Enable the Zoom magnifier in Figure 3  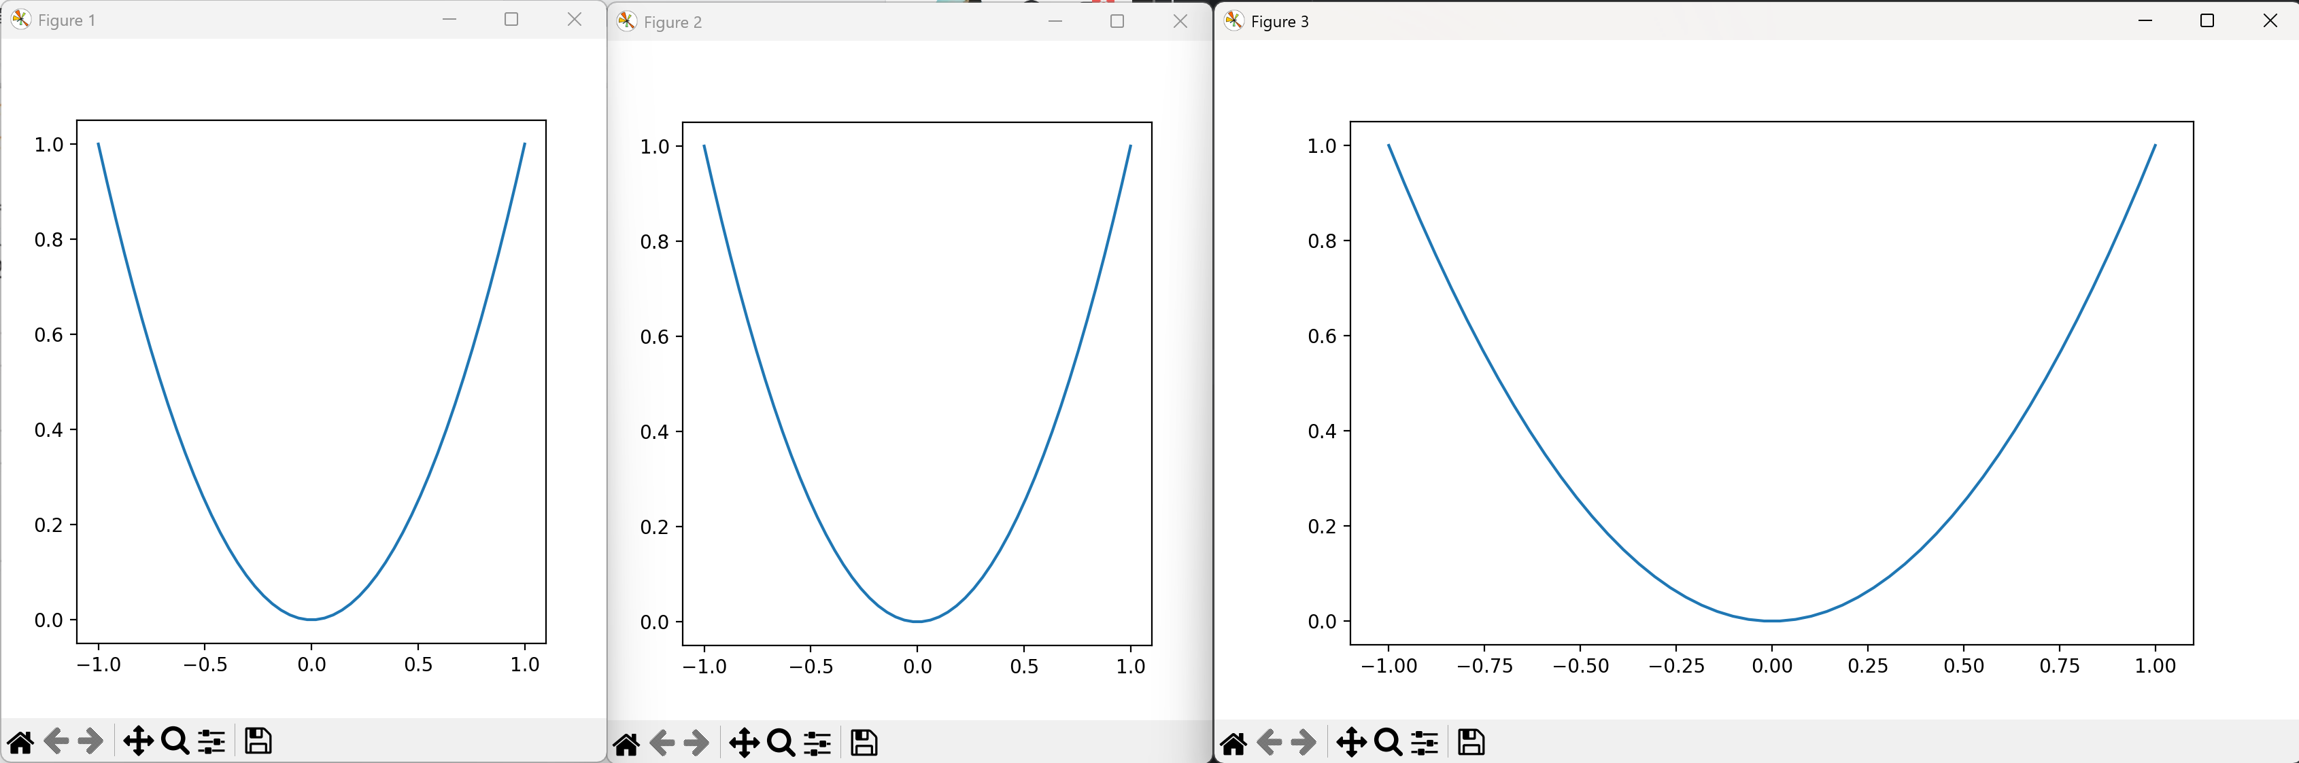[x=1389, y=743]
